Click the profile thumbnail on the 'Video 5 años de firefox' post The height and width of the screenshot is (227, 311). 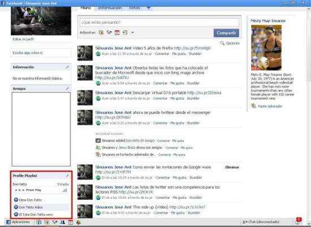coord(85,53)
